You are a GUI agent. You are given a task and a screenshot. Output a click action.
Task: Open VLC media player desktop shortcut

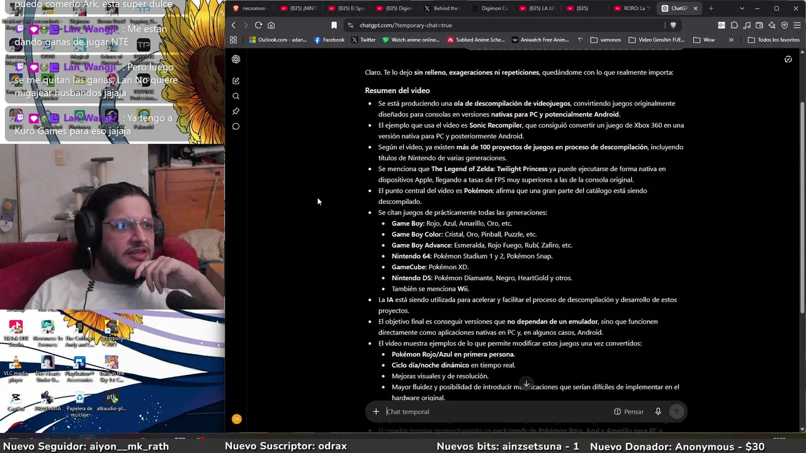[x=16, y=369]
